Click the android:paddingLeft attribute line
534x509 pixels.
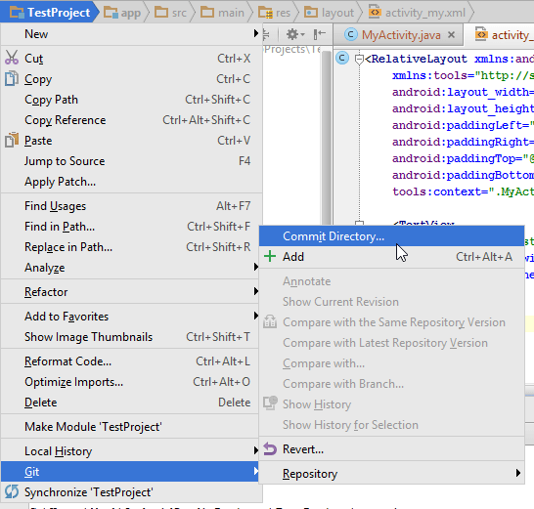[x=464, y=125]
